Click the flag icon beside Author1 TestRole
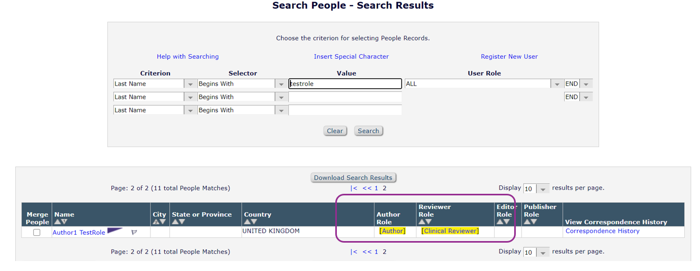This screenshot has height=271, width=700. pos(134,232)
